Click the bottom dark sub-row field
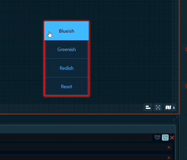The image size is (187, 160). (x=82, y=157)
